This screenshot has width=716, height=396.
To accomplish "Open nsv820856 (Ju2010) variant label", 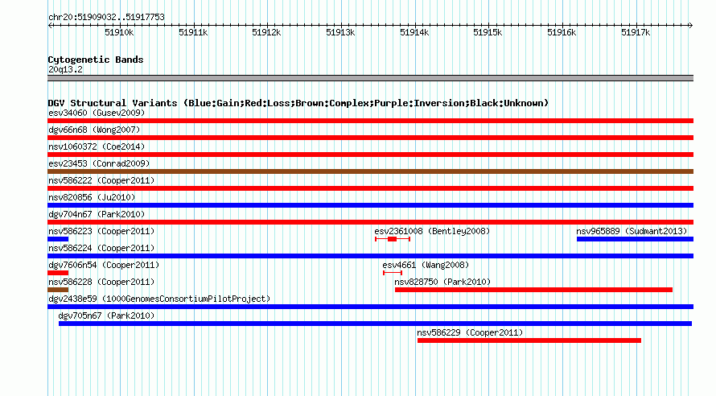I will click(x=92, y=197).
